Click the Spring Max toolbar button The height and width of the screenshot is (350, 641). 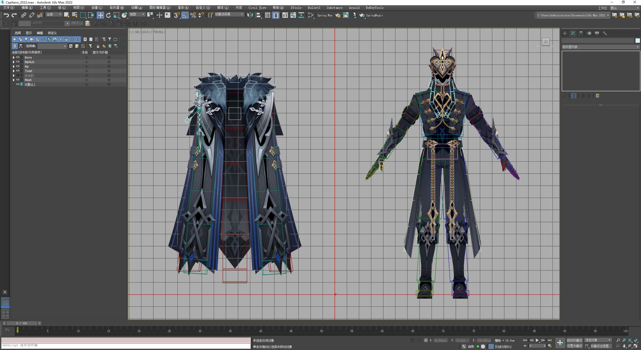[325, 15]
